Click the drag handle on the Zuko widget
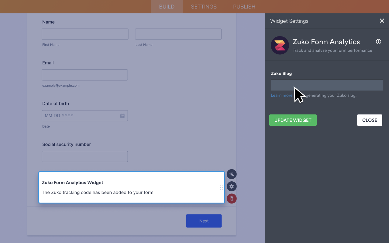Screen dimensions: 389x243 coord(222,187)
